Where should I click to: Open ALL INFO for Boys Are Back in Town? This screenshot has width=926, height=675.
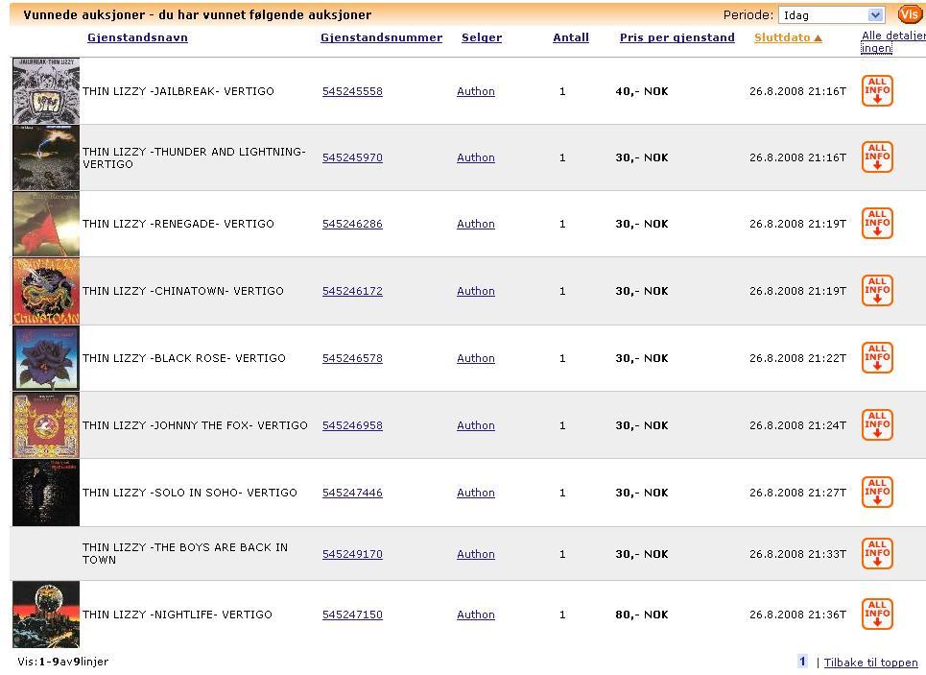click(x=877, y=553)
